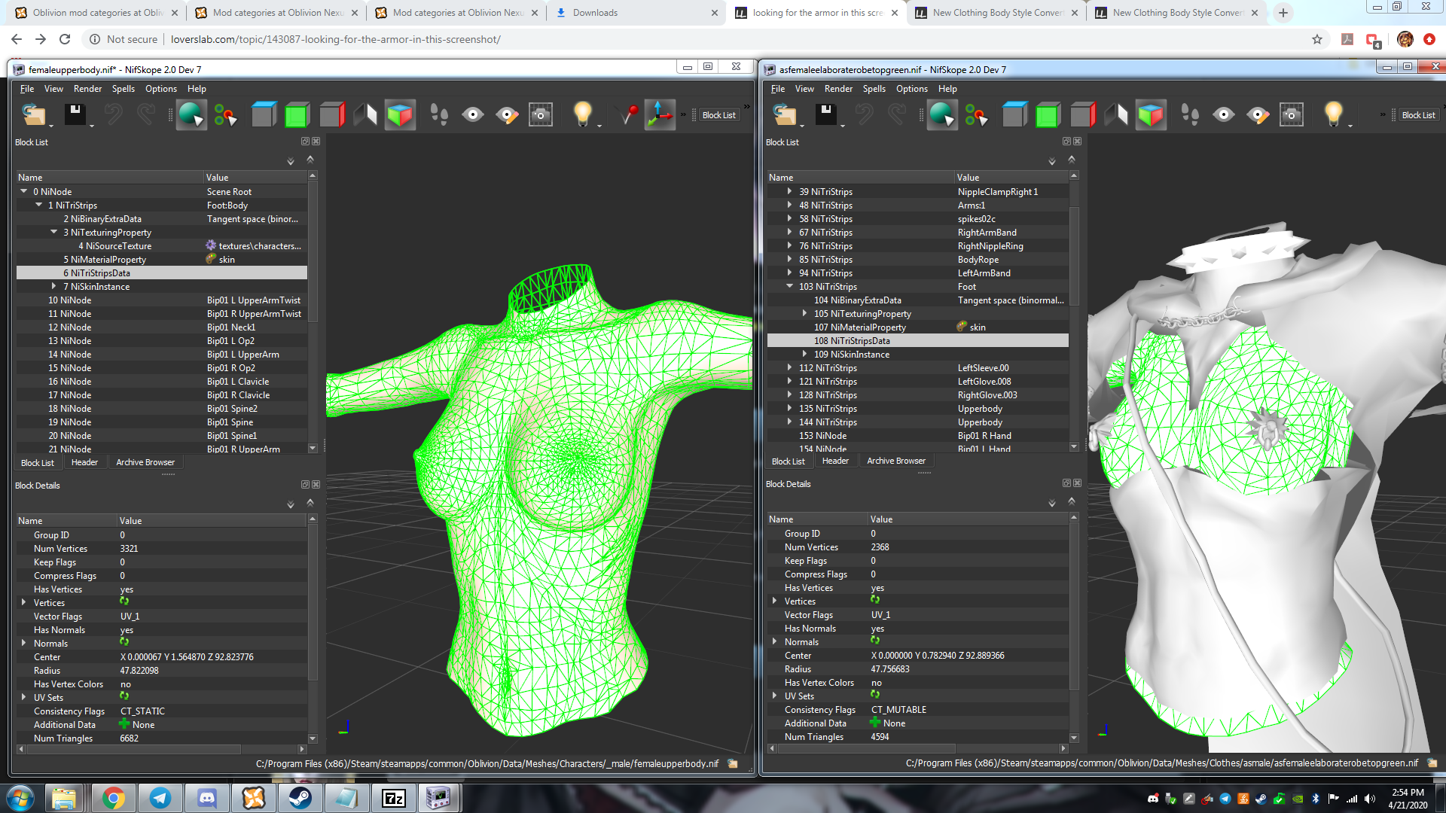This screenshot has width=1446, height=813.
Task: Expand Vertices row in left Block Details
Action: click(24, 602)
